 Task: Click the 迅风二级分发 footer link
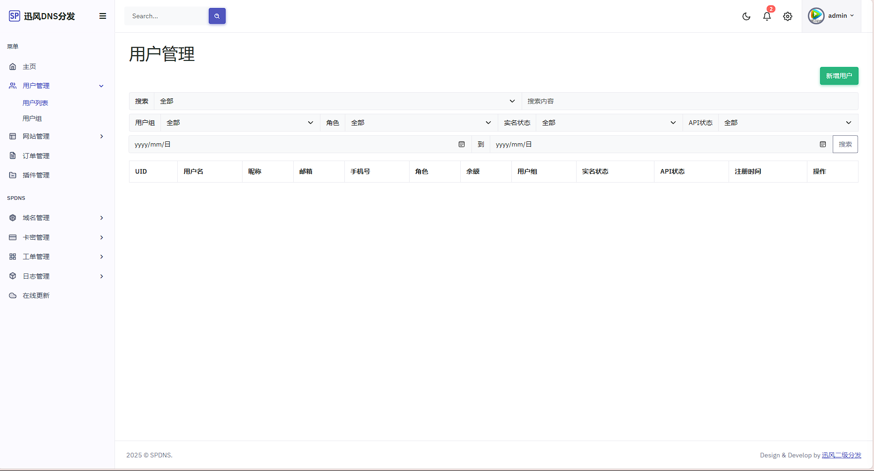click(841, 455)
